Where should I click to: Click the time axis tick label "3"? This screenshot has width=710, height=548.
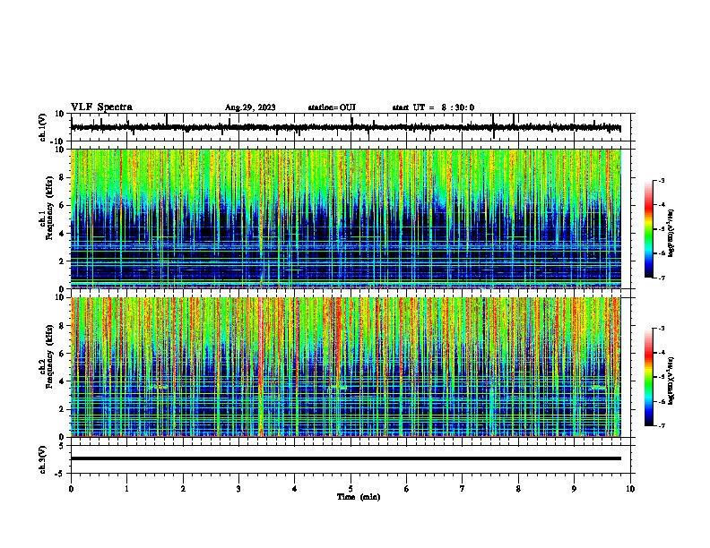(238, 489)
